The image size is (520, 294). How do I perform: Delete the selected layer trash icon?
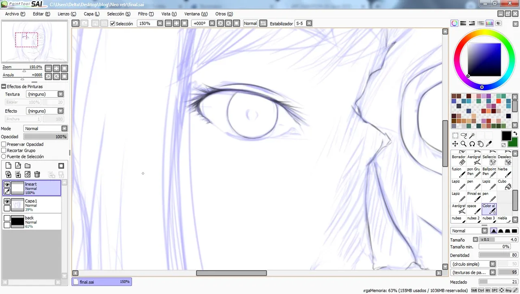(x=37, y=174)
